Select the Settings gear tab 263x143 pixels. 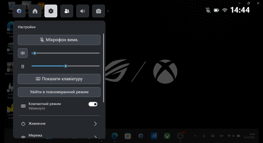click(x=51, y=11)
